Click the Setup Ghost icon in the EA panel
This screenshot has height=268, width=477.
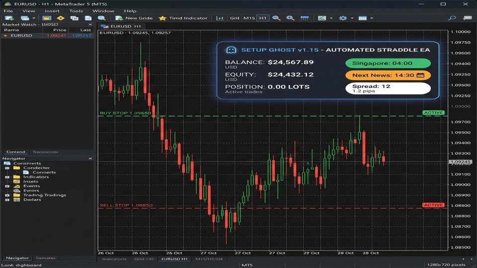click(231, 50)
